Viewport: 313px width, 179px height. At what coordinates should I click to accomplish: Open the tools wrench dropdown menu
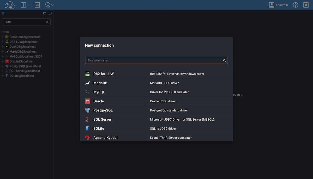click(49, 5)
